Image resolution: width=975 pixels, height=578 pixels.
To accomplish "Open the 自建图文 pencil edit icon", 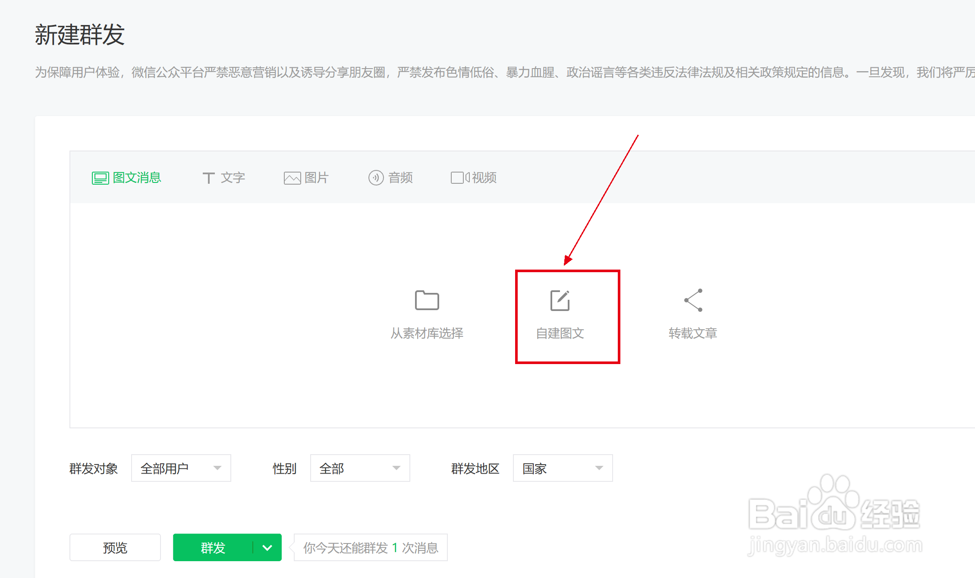I will [x=560, y=300].
